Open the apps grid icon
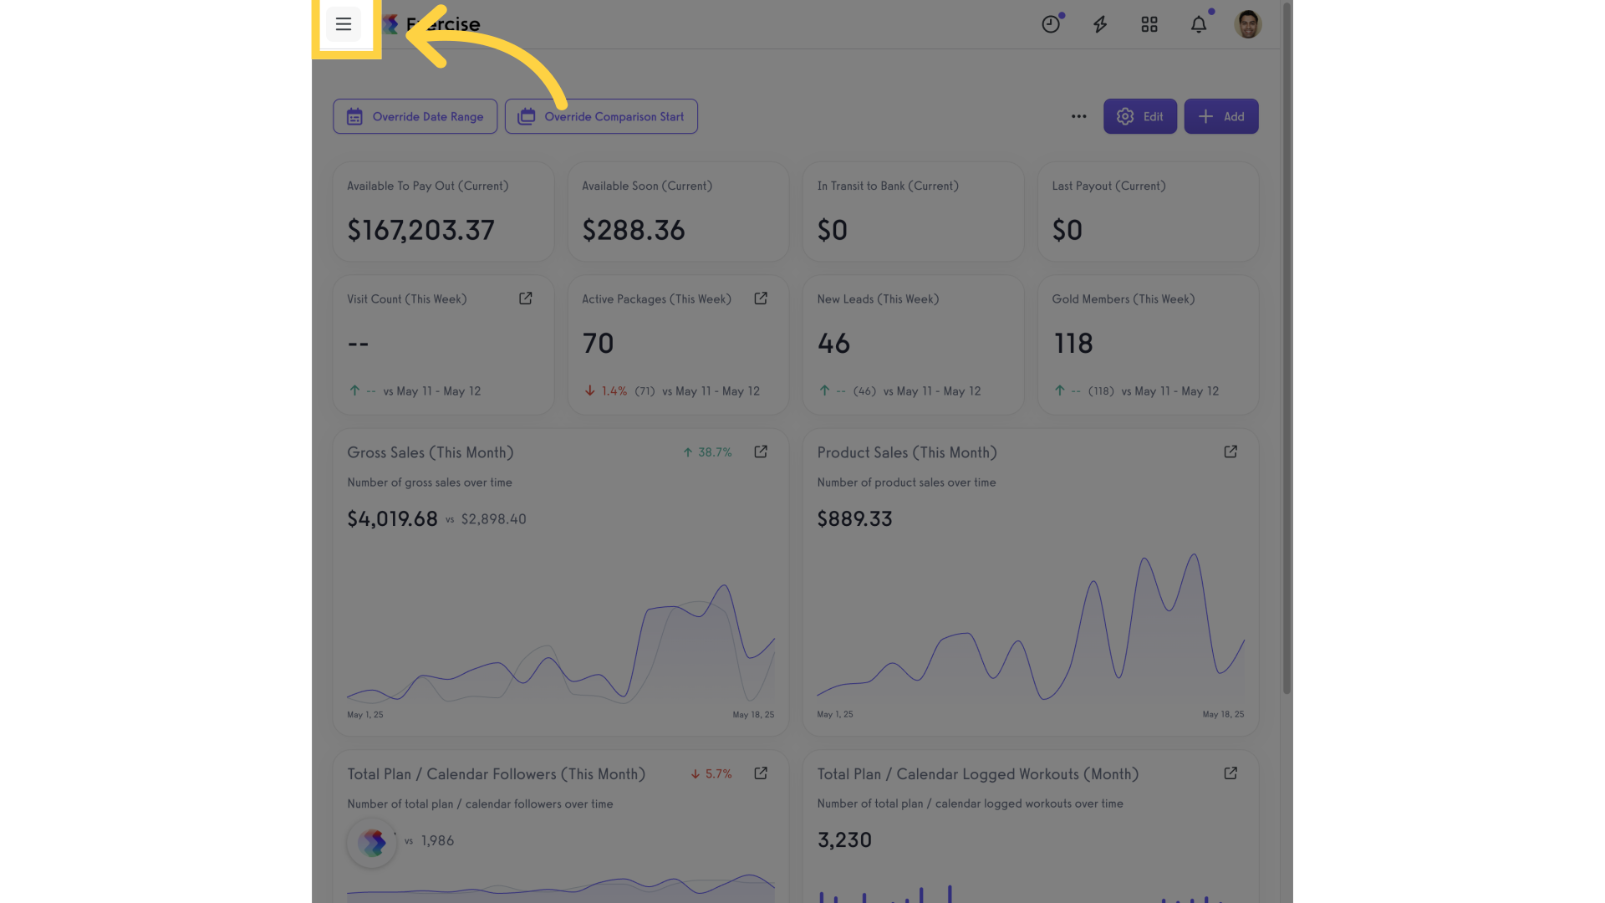Image resolution: width=1605 pixels, height=903 pixels. [x=1149, y=24]
